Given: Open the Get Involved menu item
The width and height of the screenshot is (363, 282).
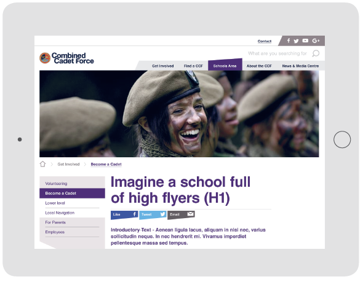Looking at the screenshot, I should pos(163,66).
